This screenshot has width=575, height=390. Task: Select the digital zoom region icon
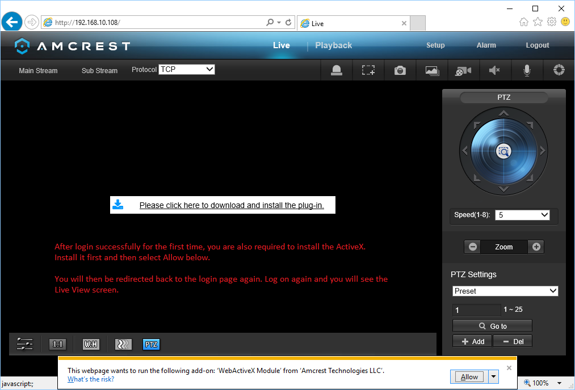pos(368,70)
